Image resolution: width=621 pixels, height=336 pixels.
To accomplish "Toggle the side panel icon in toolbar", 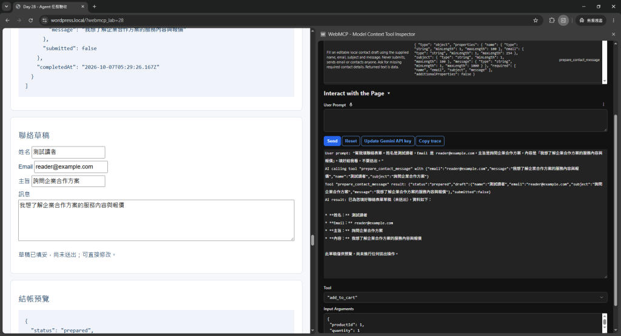I will 563,20.
